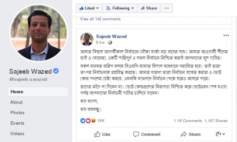Open the About section
Screen dimensions: 237x142
coord(17,102)
